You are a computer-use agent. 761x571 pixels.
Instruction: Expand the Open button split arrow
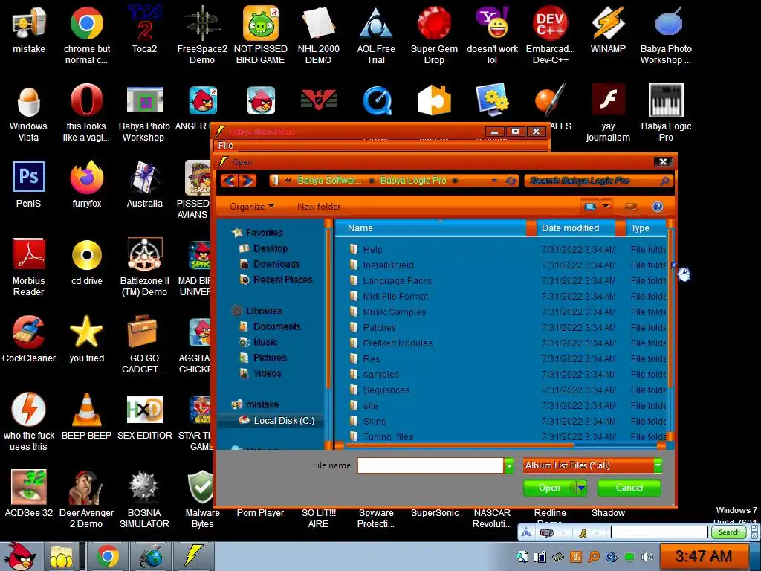[581, 488]
